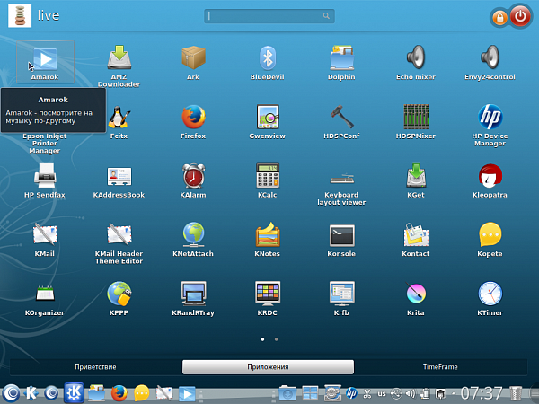Open Envy24control
The image size is (539, 404).
tap(490, 63)
